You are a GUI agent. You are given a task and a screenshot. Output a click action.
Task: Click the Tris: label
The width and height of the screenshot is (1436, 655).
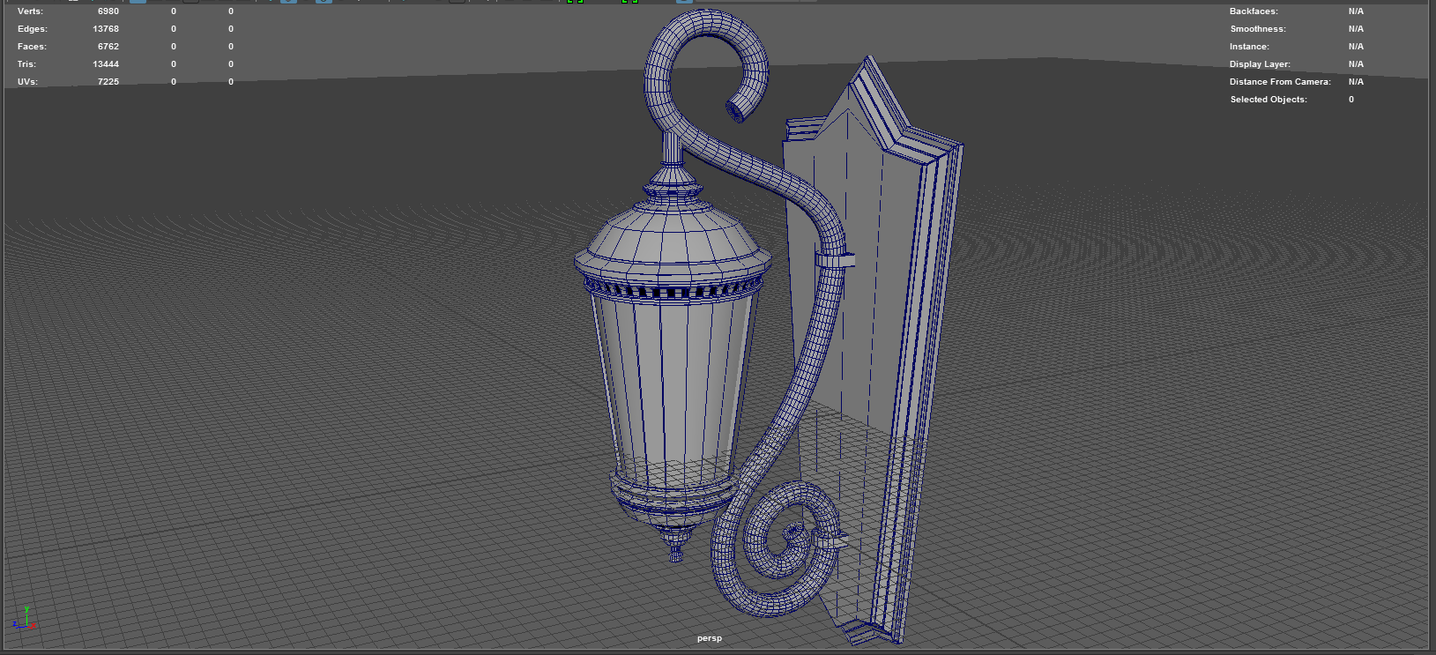click(x=26, y=64)
